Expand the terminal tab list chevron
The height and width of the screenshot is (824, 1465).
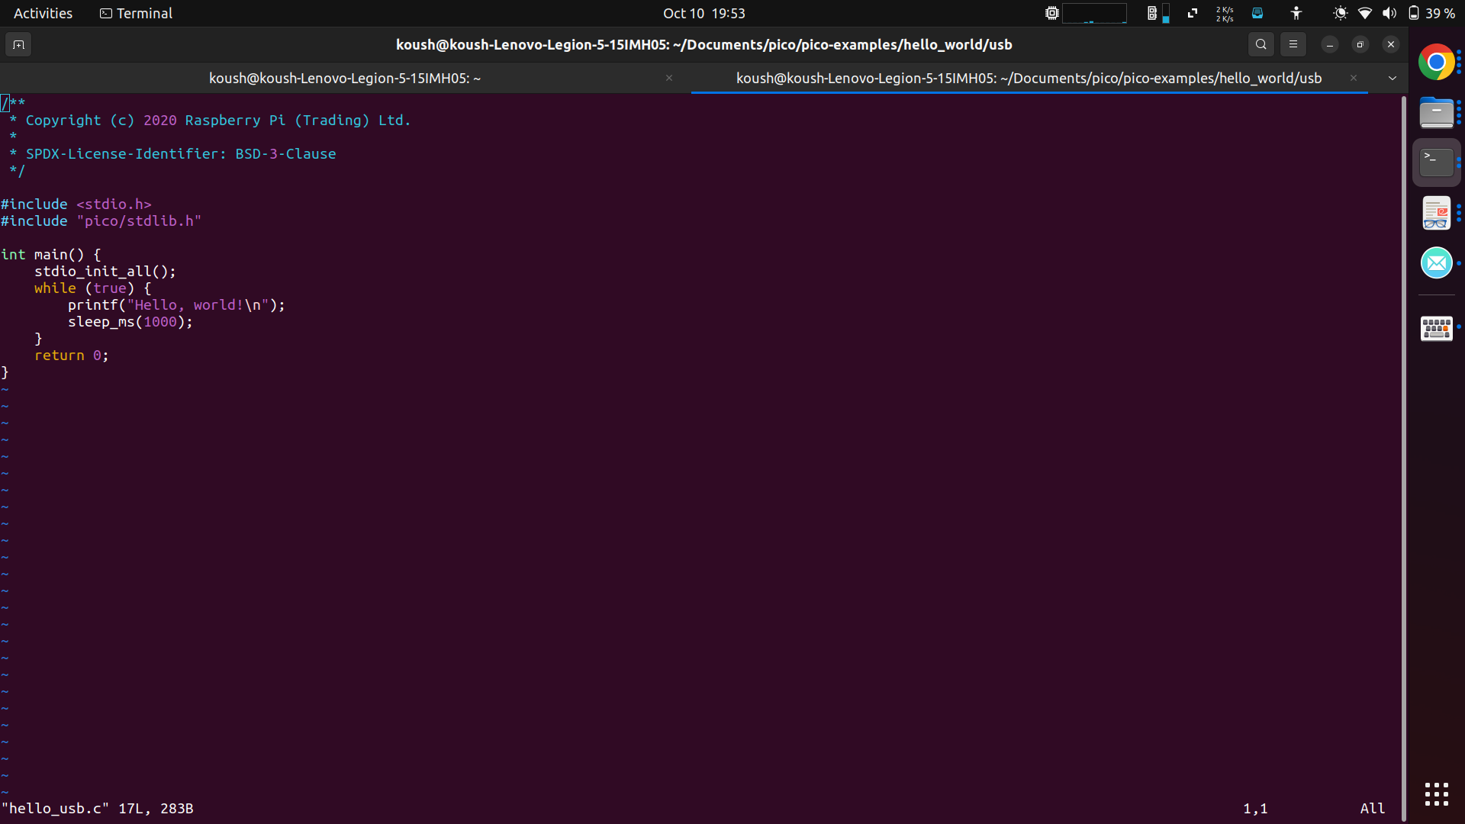[x=1393, y=78]
